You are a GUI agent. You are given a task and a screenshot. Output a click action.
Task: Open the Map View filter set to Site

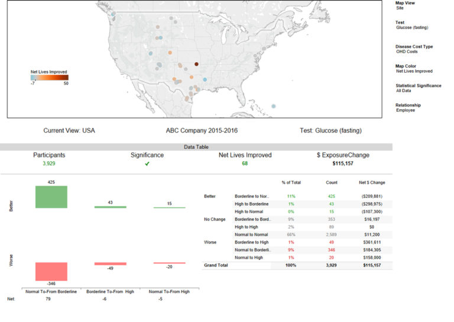point(400,8)
